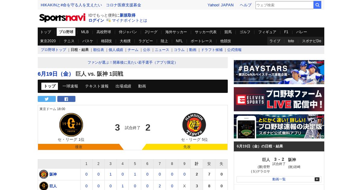Share game on Twitter button
Viewport: 362px width, 190px height.
tap(47, 99)
